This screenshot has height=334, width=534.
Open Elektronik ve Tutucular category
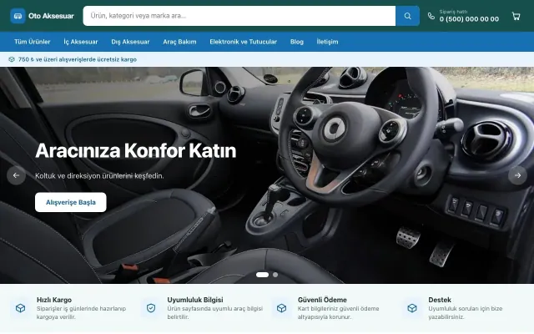point(243,42)
